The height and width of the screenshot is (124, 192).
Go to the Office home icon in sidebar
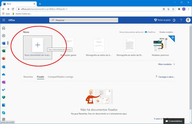point(4,28)
